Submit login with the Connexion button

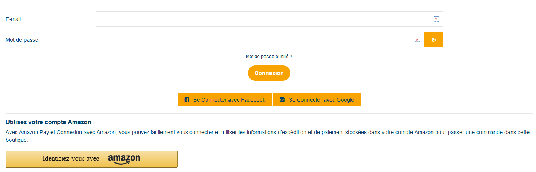tap(269, 73)
